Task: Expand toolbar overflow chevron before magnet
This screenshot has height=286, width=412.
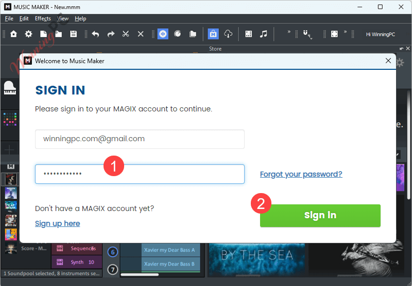Action: (289, 32)
